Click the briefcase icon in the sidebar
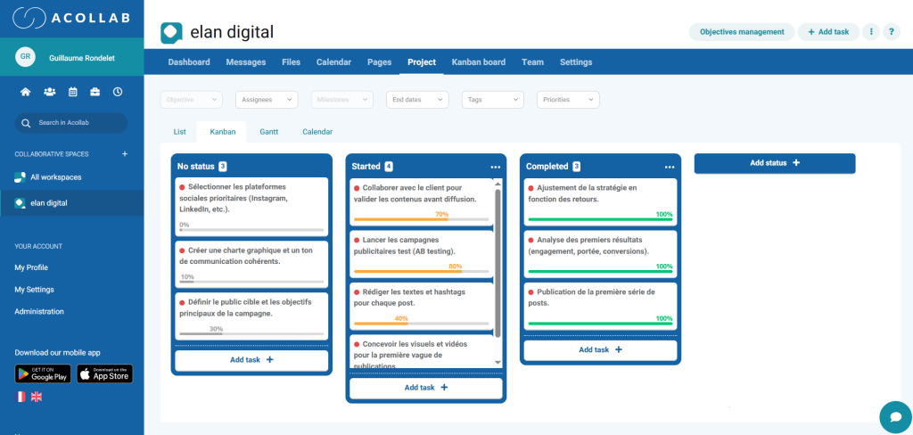Viewport: 913px width, 435px height. [95, 92]
